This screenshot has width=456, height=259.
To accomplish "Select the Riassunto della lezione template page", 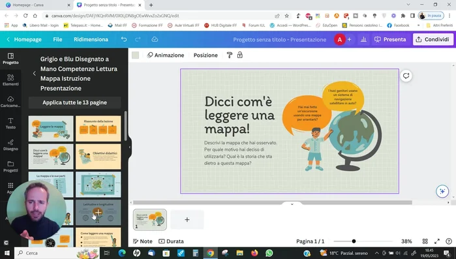I will (99, 129).
